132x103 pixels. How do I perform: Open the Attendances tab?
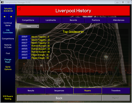[119, 20]
